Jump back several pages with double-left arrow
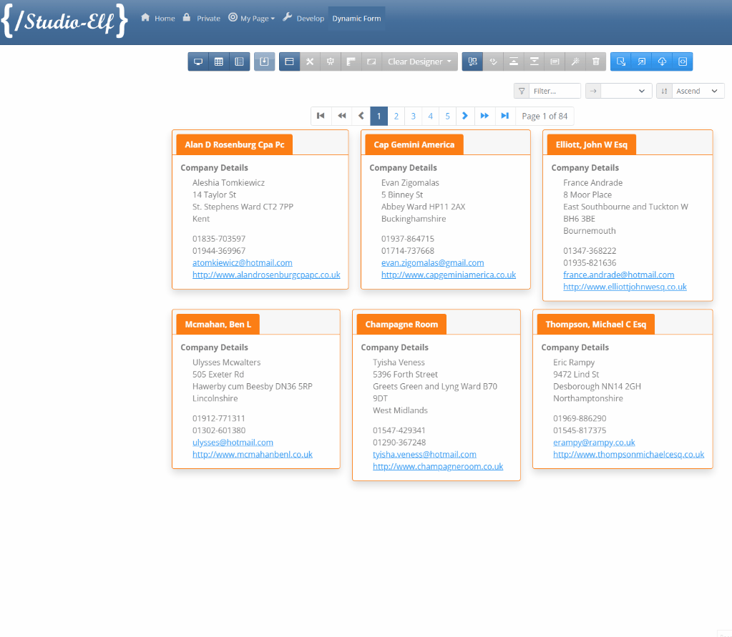This screenshot has height=637, width=732. pos(342,116)
